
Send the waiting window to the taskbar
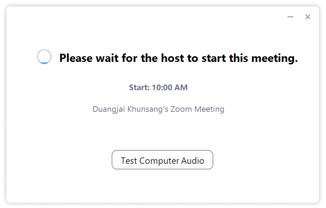(290, 17)
